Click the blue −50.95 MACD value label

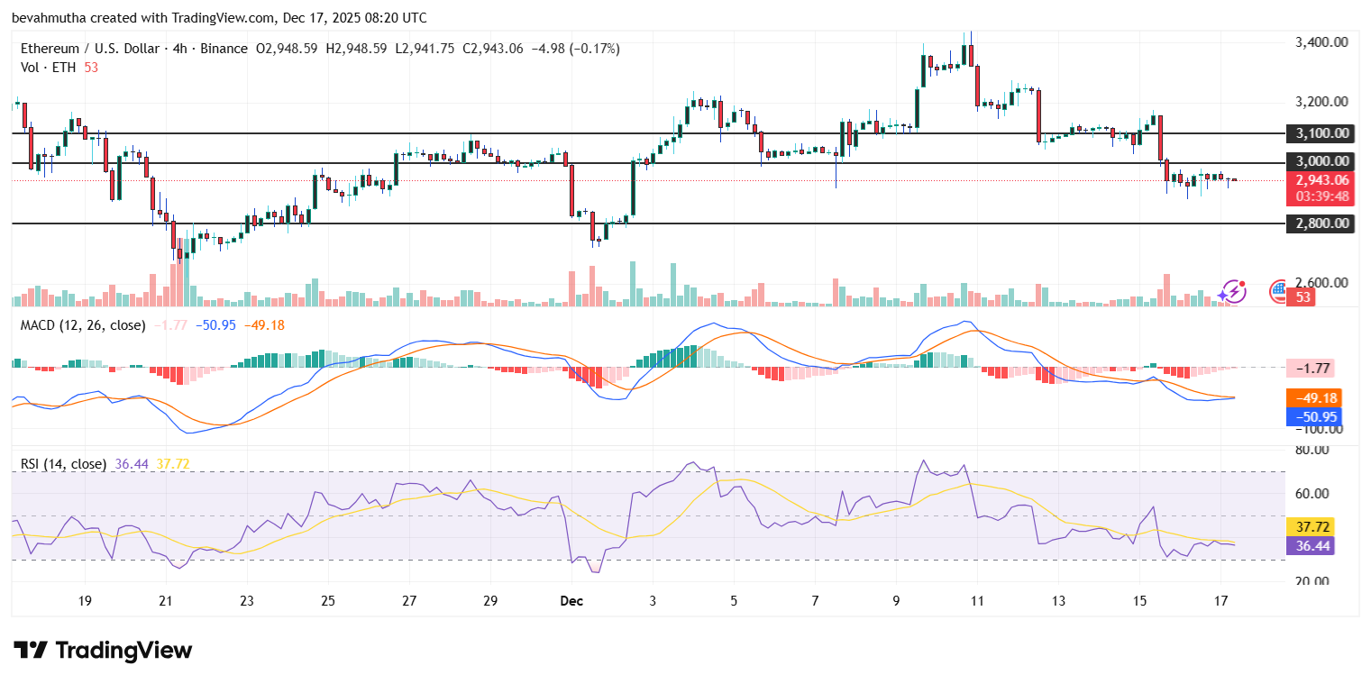(1316, 417)
